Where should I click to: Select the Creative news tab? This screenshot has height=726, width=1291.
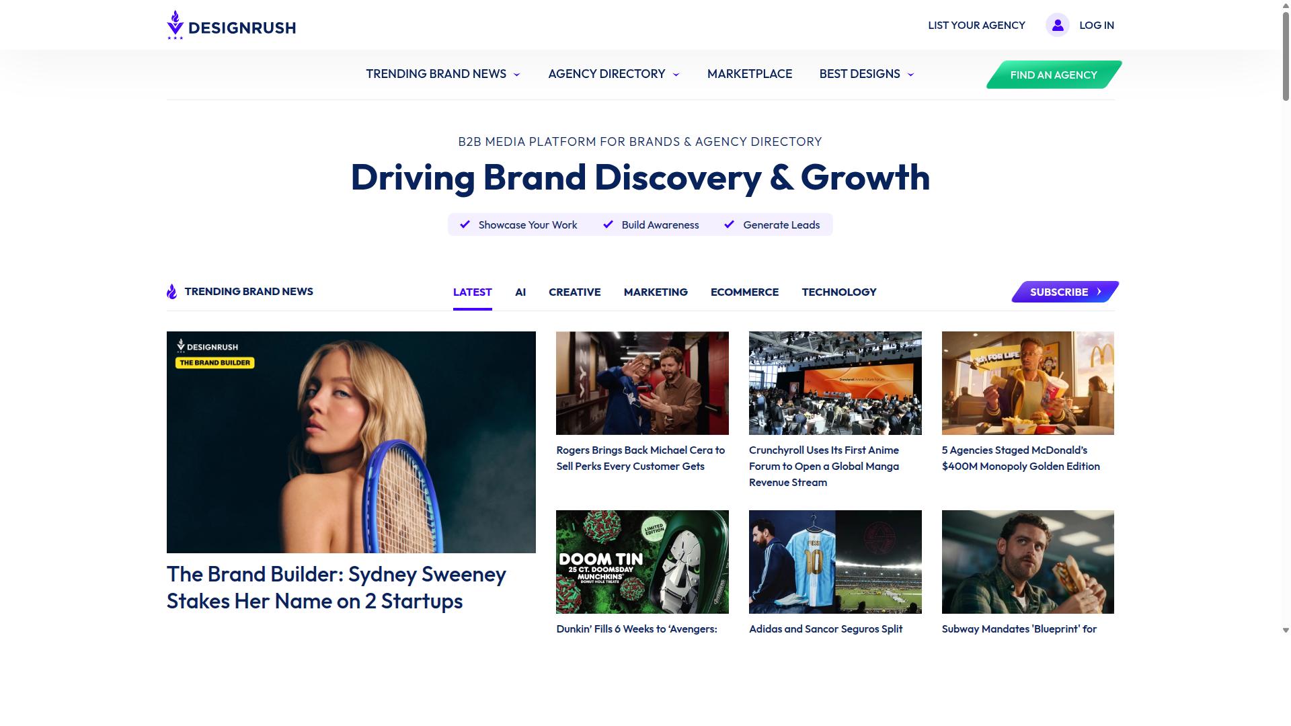click(575, 292)
